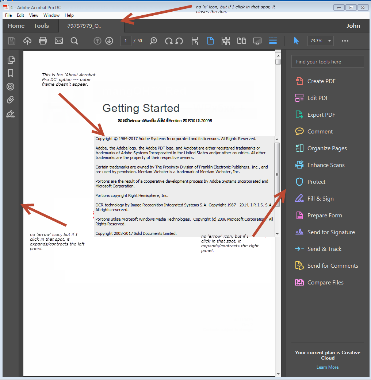This screenshot has height=380, width=371.
Task: Click document scrollbar up arrow
Action: (x=278, y=56)
